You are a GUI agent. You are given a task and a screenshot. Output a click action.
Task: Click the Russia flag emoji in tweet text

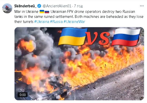tap(47, 12)
